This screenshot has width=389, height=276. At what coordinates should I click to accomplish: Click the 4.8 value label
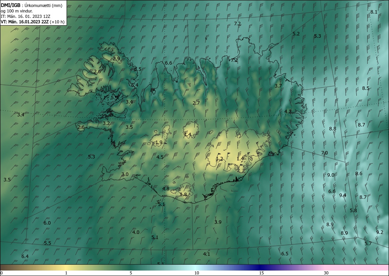[166, 189]
